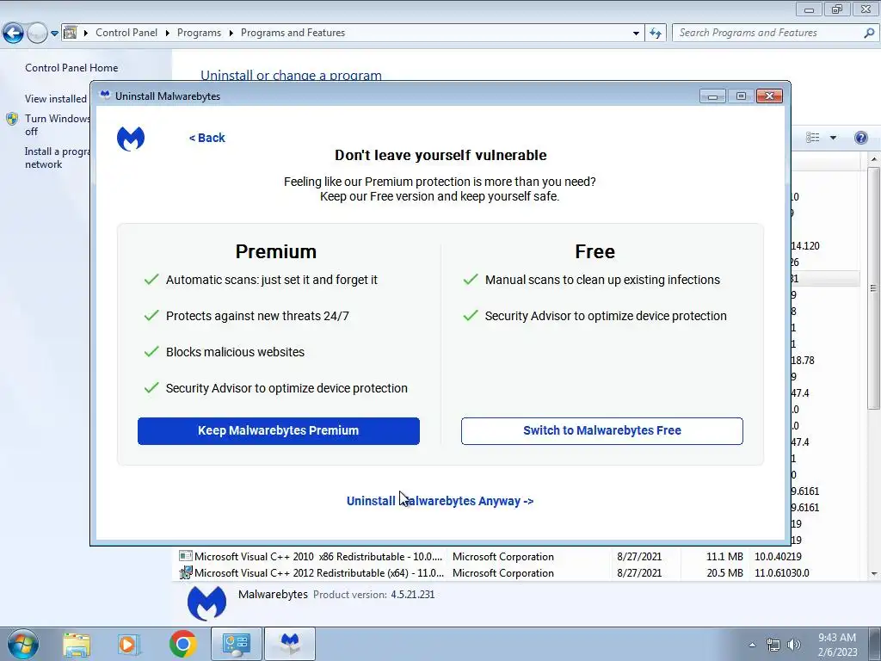This screenshot has width=881, height=661.
Task: Click Programs breadcrumb in address bar
Action: pos(199,33)
